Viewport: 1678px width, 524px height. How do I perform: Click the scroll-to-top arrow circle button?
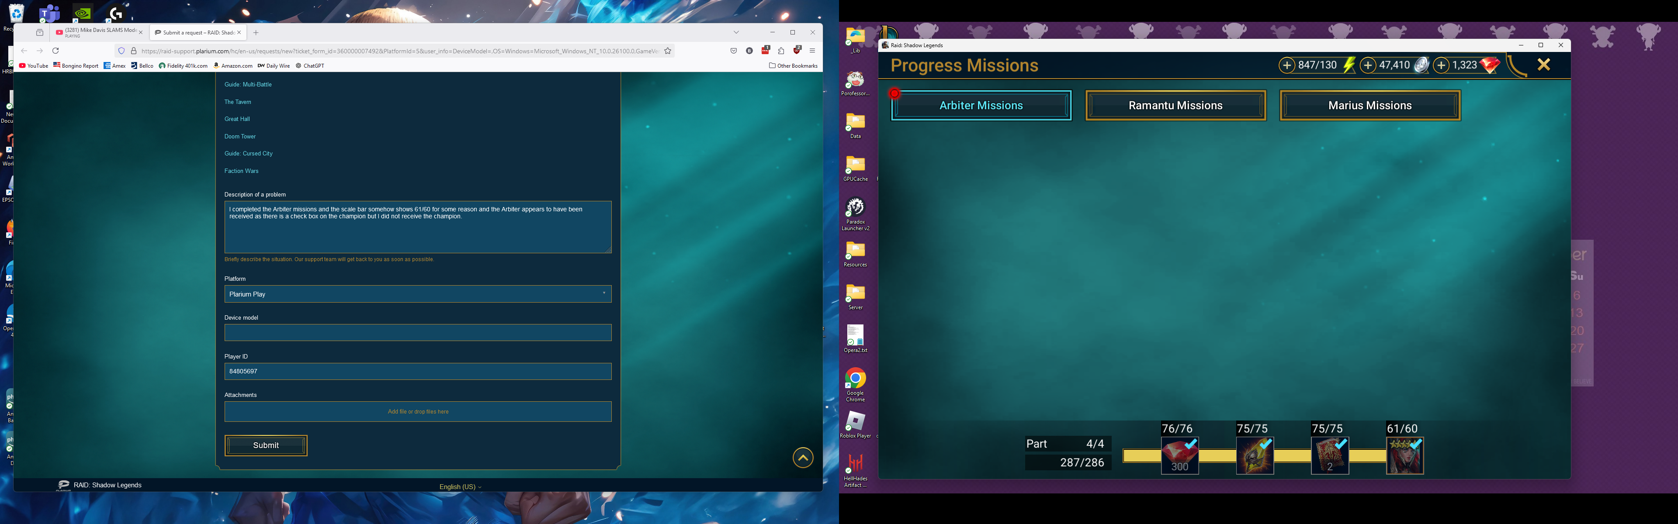point(803,458)
